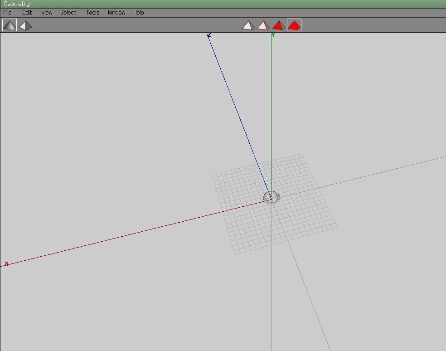Open the File menu
This screenshot has height=351, width=446.
click(7, 13)
